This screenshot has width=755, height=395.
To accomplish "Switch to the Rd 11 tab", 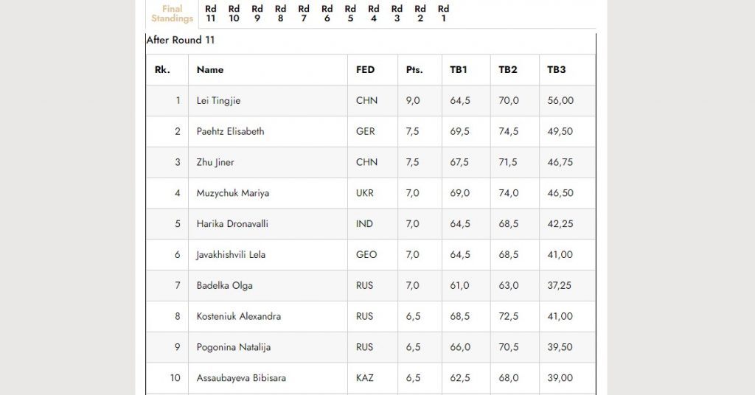I will 210,14.
